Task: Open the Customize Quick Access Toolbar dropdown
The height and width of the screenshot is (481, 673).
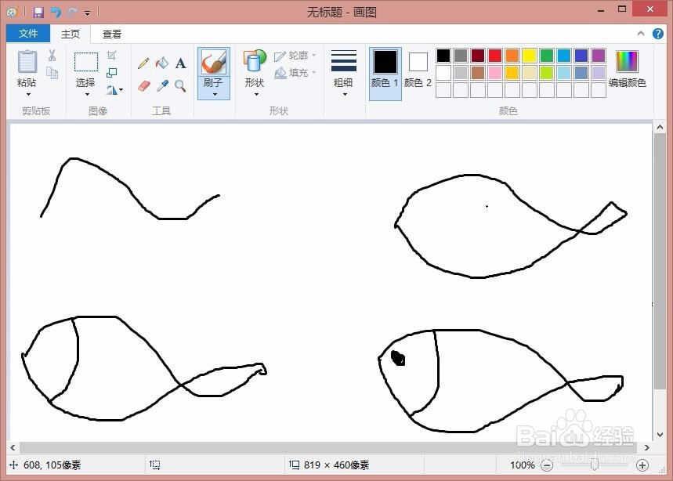Action: click(88, 13)
